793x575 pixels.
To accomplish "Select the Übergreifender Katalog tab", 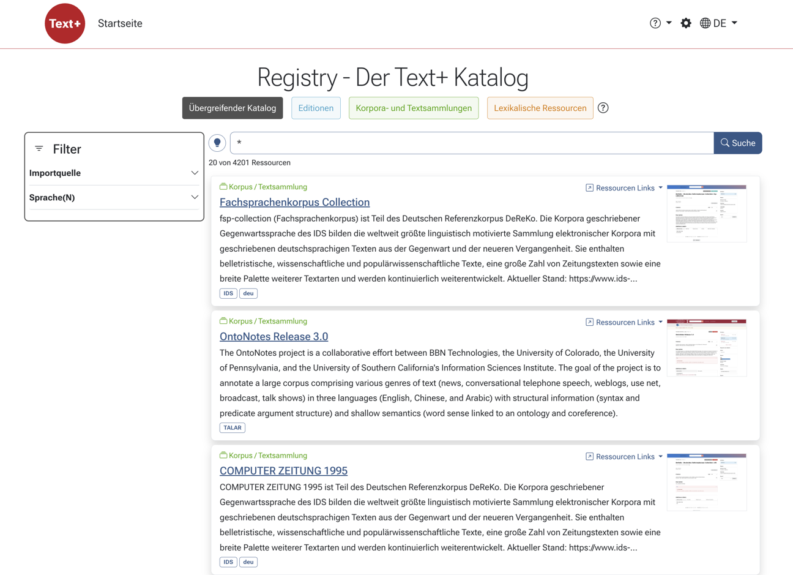I will point(233,108).
